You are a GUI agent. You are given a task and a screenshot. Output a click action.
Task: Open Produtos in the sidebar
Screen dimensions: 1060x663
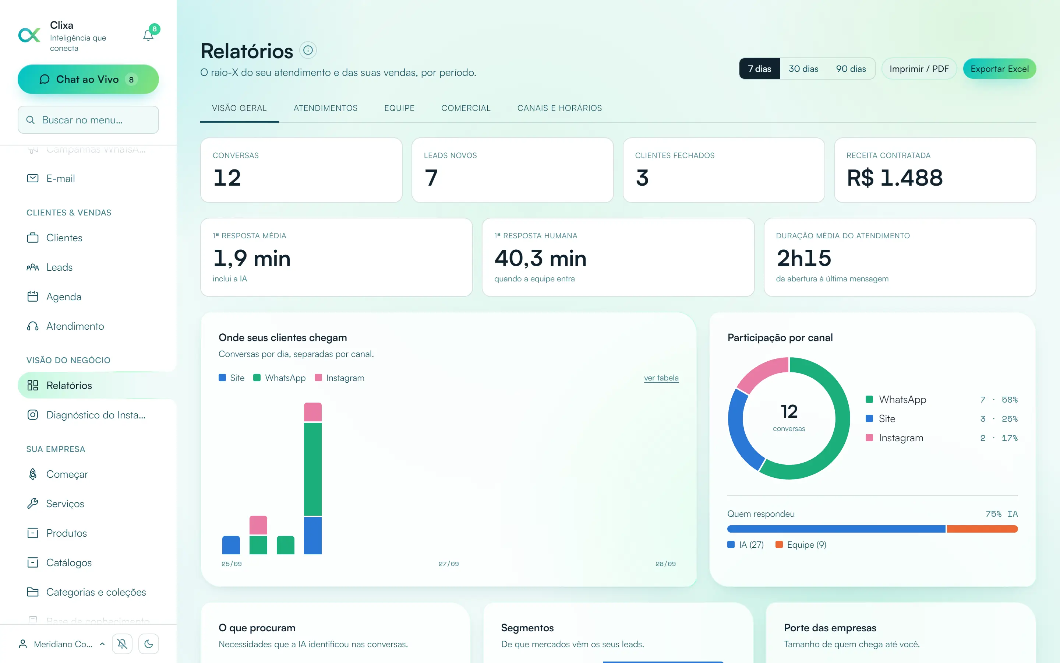(88, 533)
